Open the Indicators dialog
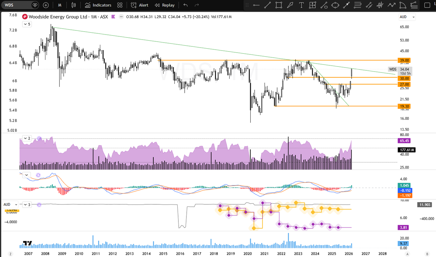This screenshot has height=257, width=436. point(98,5)
